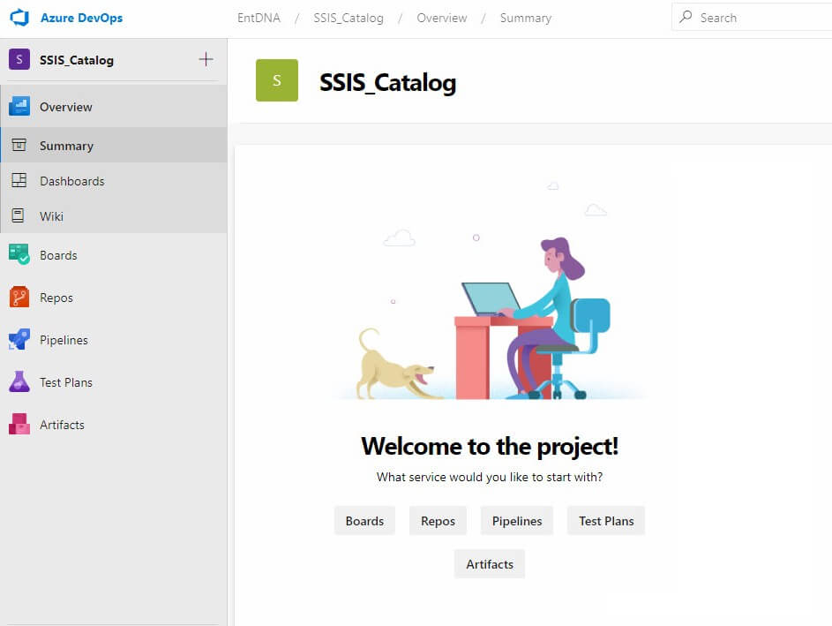832x626 pixels.
Task: Choose the Pipelines service button
Action: click(x=517, y=521)
